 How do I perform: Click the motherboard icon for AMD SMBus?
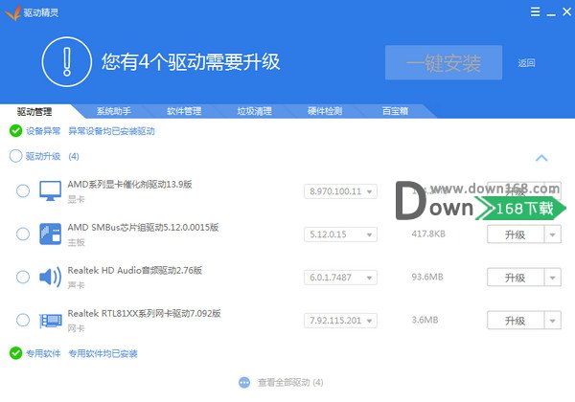(50, 234)
